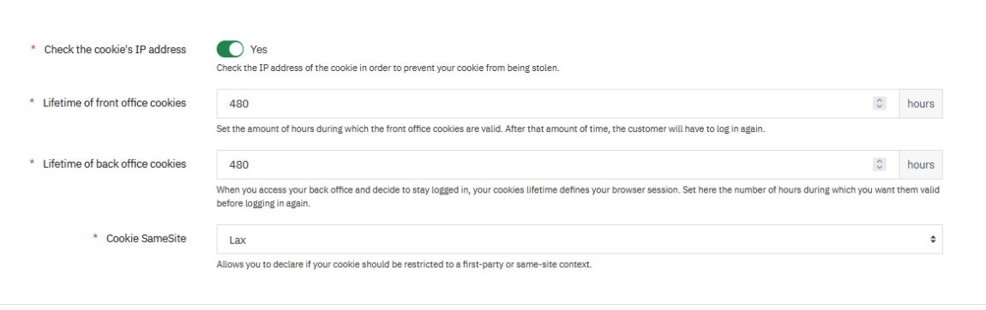Click the Cookie SameSite help description text

click(404, 265)
